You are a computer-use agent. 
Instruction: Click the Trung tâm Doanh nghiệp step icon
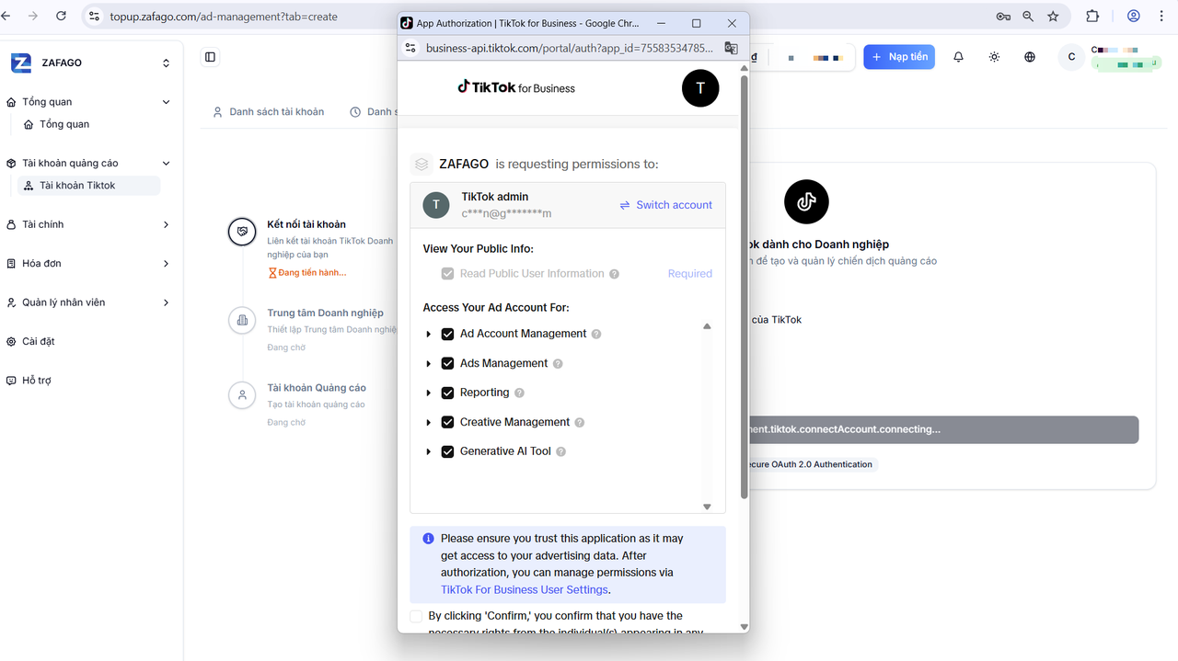pyautogui.click(x=242, y=320)
